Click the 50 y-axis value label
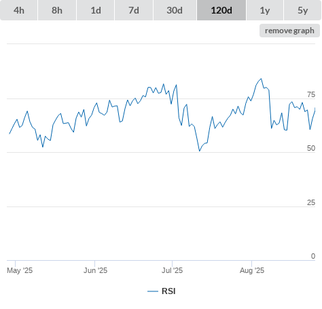The height and width of the screenshot is (309, 322). tap(311, 148)
